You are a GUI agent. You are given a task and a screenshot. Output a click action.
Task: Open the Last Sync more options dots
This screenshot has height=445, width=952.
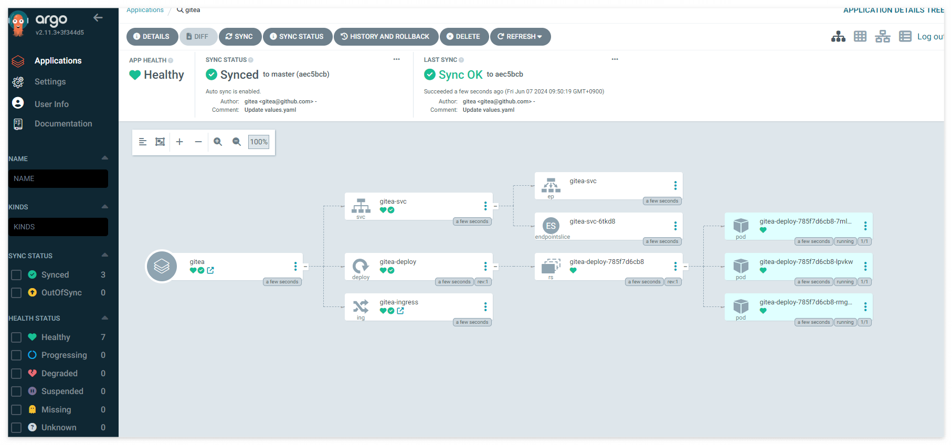coord(615,59)
